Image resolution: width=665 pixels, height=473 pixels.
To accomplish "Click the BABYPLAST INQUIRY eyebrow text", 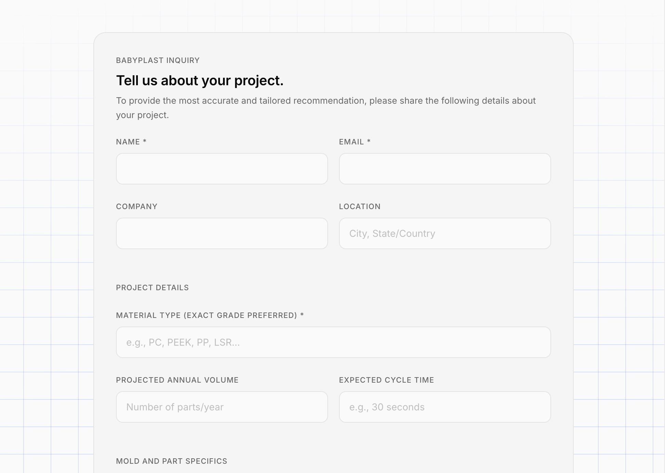I will click(158, 61).
